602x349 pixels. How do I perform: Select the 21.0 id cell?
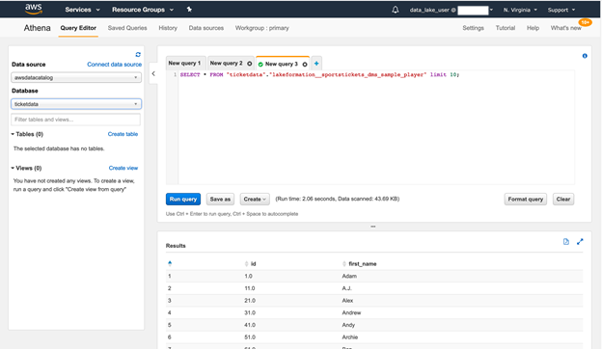click(x=250, y=301)
